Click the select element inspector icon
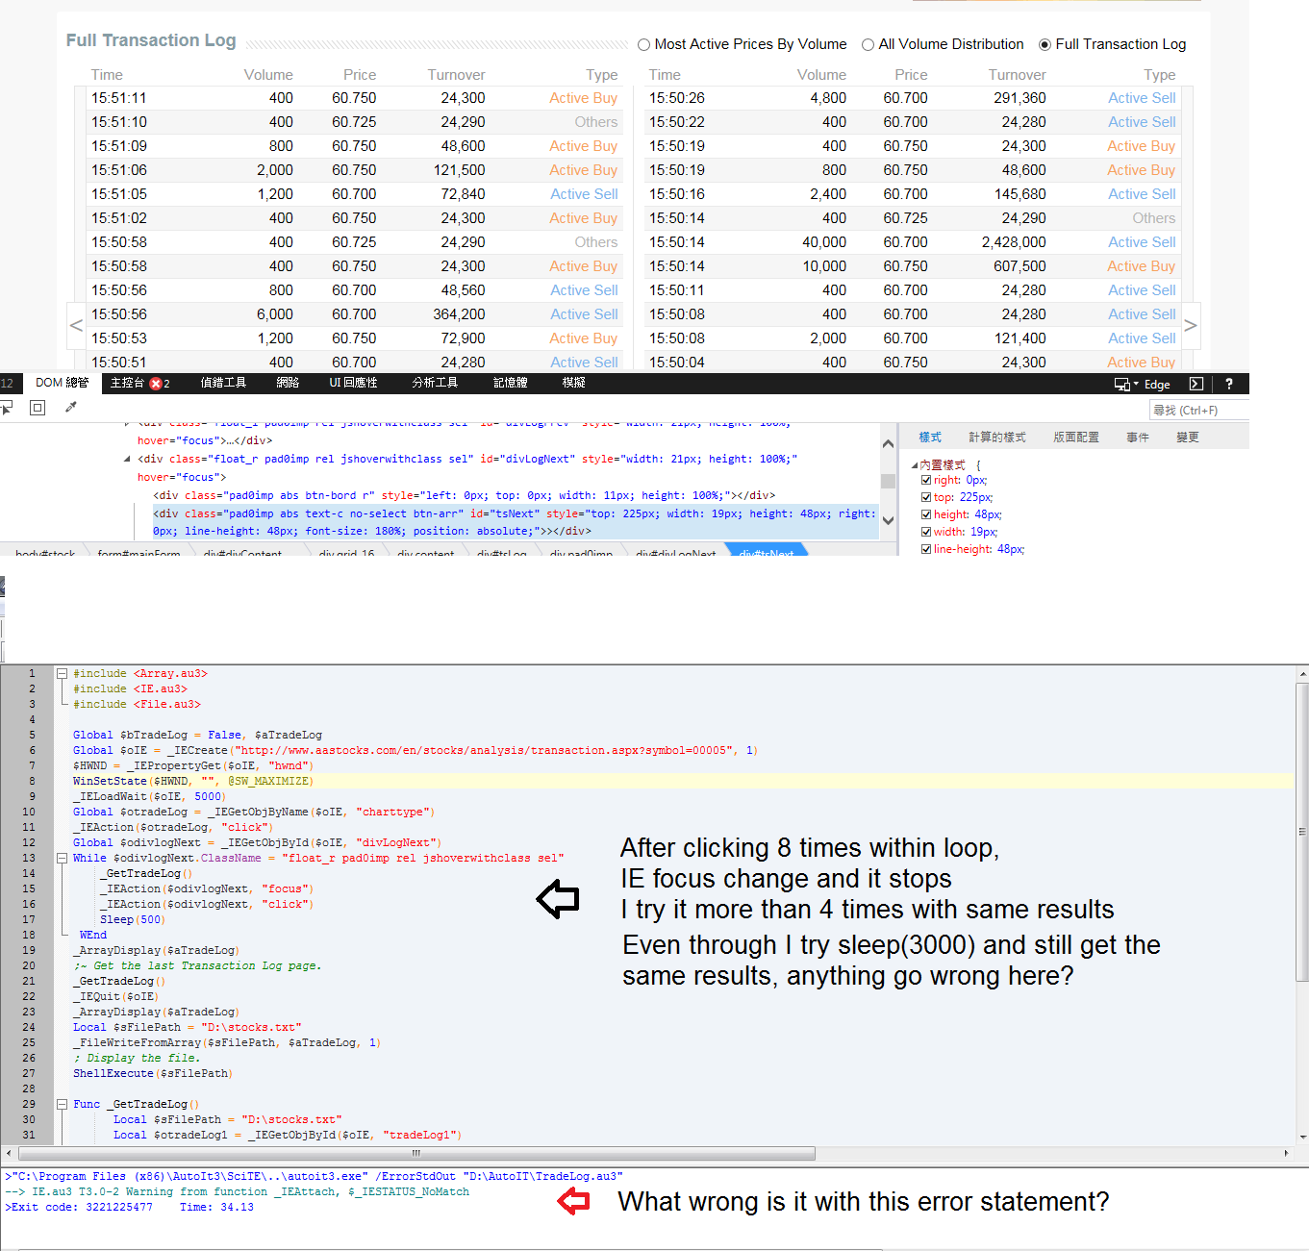The height and width of the screenshot is (1251, 1309). point(6,408)
